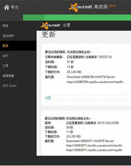Click the r8563071 ivps9x server URL
Viewport: 131px width, 166px height.
94,150
